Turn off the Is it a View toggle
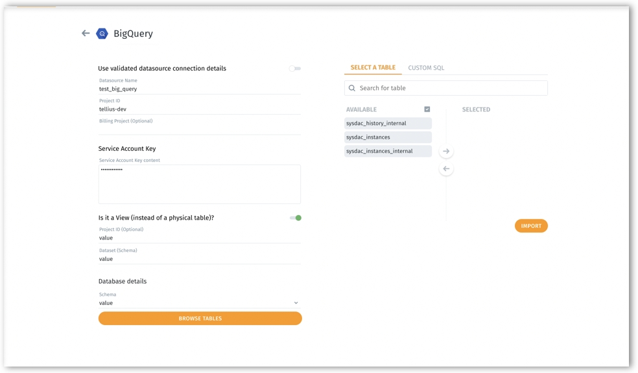This screenshot has width=638, height=373. coord(296,218)
